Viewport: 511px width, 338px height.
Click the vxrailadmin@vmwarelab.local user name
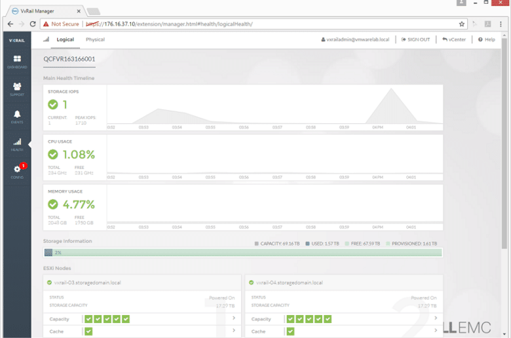click(x=355, y=39)
